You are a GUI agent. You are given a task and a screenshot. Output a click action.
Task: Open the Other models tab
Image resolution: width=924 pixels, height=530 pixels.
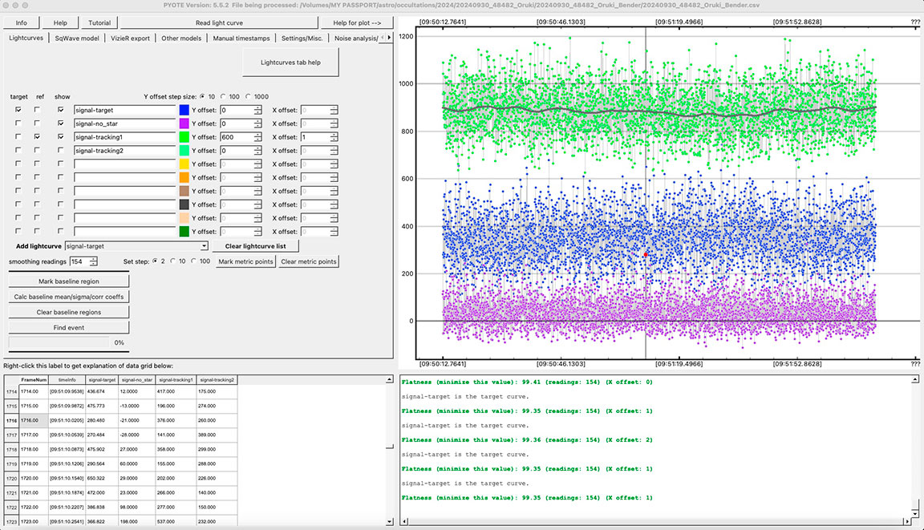click(x=181, y=38)
